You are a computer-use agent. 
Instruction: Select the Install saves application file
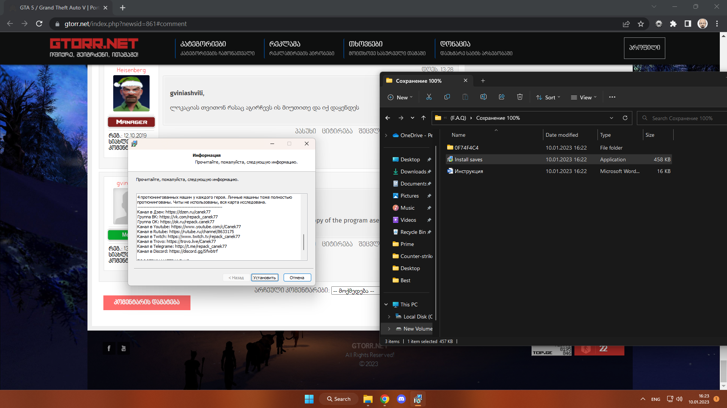point(559,159)
